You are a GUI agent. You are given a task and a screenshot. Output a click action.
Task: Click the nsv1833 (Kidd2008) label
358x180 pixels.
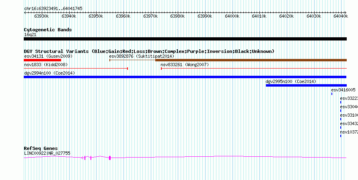(46, 65)
